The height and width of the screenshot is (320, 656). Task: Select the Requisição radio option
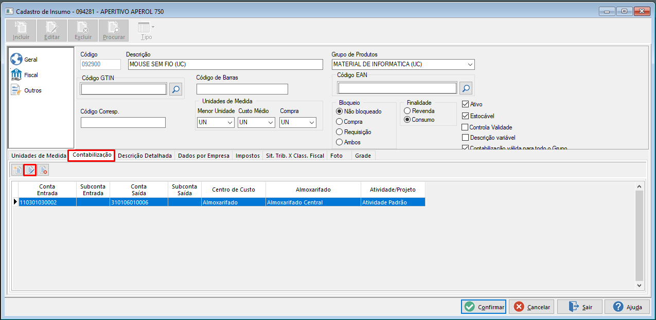[353, 132]
